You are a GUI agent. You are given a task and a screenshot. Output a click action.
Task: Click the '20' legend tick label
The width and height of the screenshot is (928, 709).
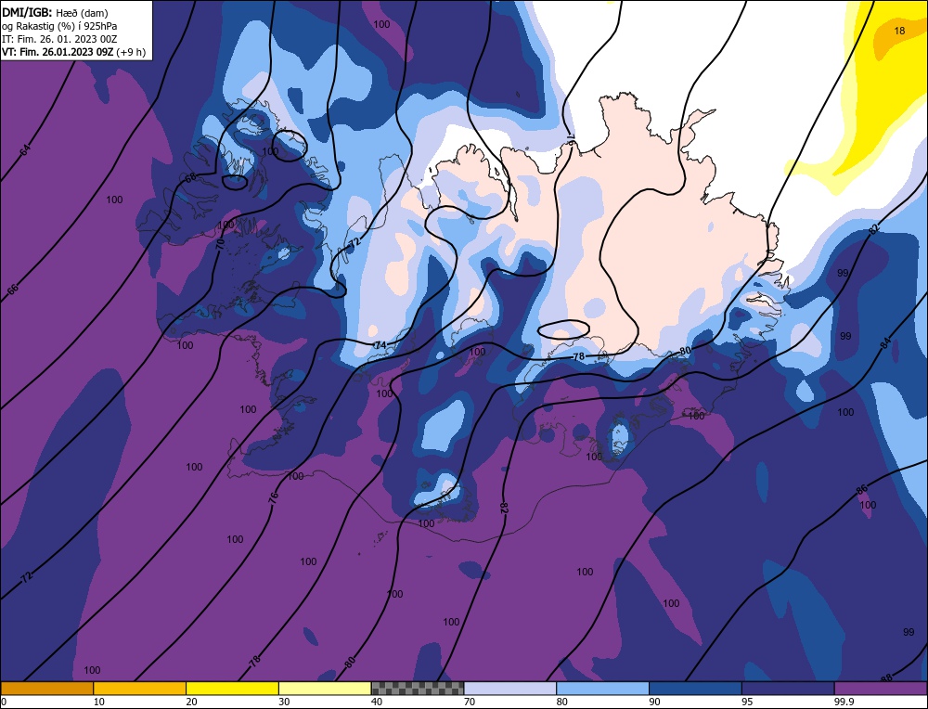pyautogui.click(x=192, y=702)
